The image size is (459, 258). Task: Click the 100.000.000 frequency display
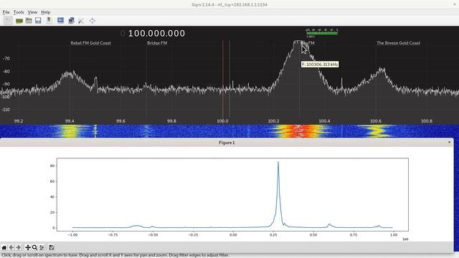(x=156, y=34)
